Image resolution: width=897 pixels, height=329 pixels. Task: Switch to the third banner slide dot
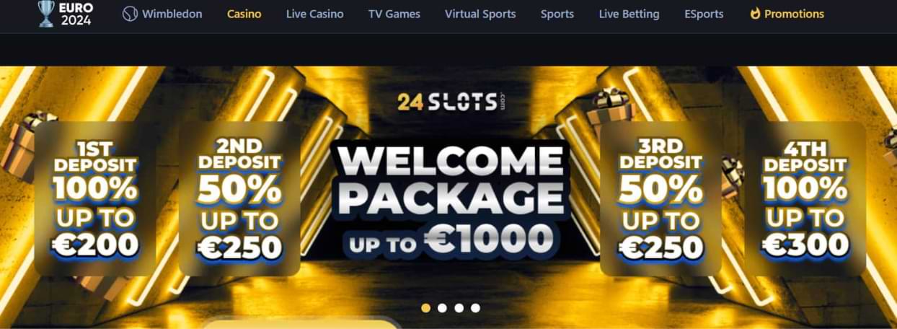459,308
